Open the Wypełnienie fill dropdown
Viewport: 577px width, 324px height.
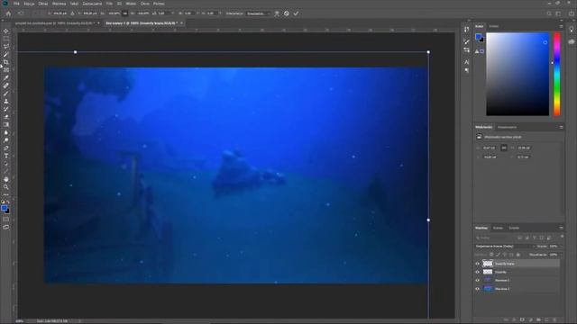(555, 255)
